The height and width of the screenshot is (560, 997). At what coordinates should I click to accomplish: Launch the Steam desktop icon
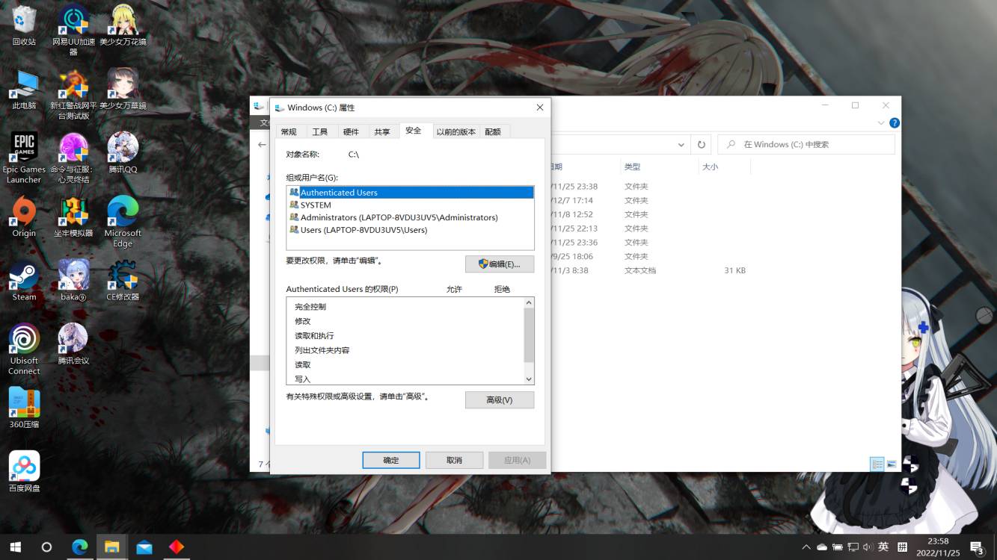coord(24,280)
